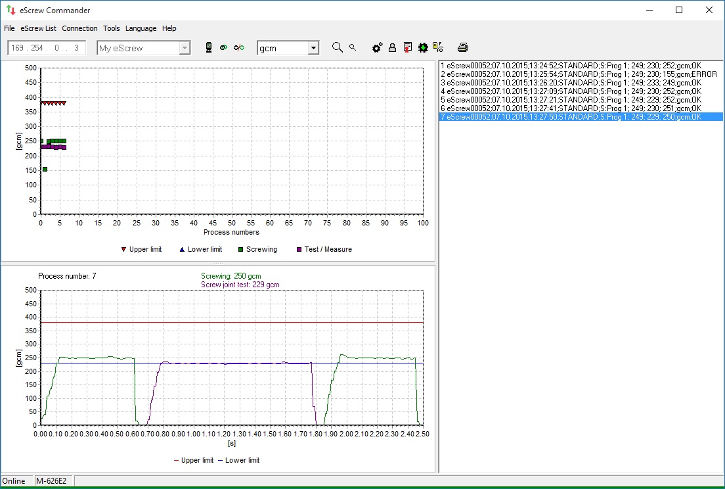Image resolution: width=725 pixels, height=489 pixels.
Task: Click the green connect link icon
Action: (223, 47)
